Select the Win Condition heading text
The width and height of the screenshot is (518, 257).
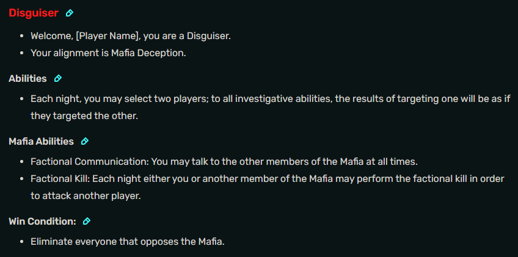(x=42, y=221)
